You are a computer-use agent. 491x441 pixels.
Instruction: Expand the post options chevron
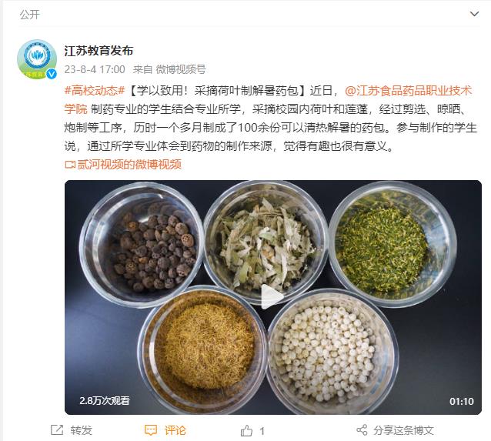pyautogui.click(x=474, y=14)
